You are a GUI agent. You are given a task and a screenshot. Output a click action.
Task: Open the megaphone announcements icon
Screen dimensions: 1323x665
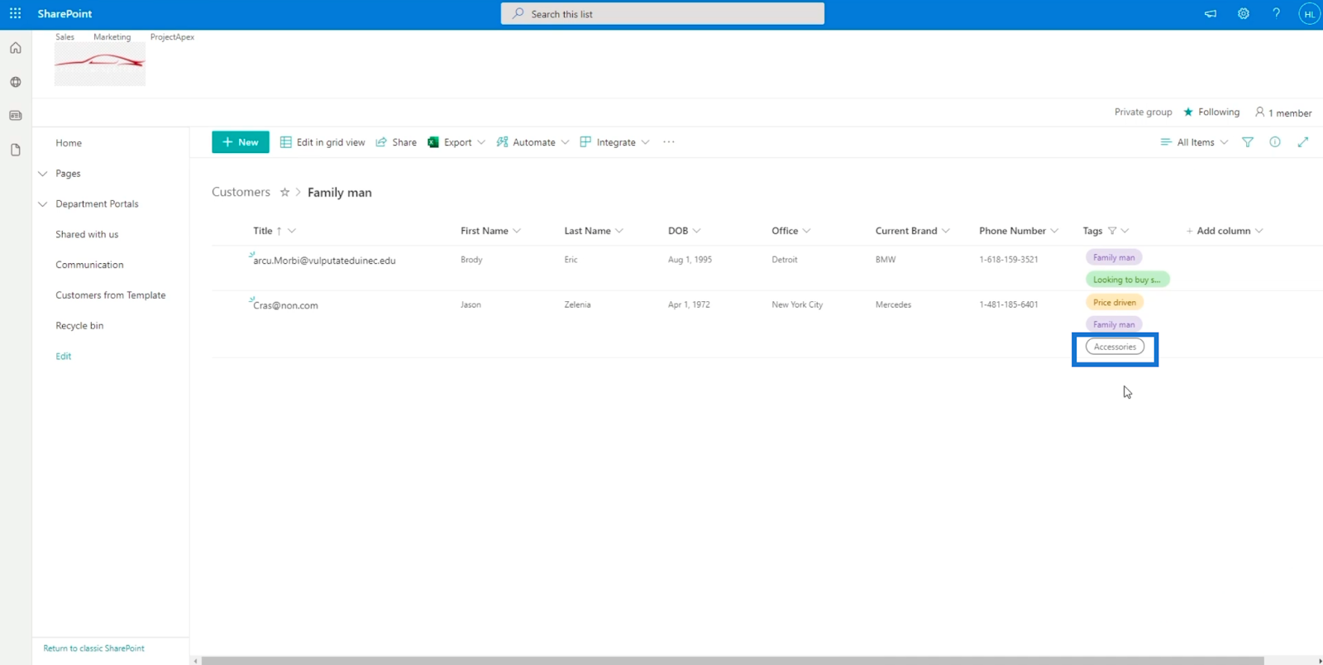coord(1211,13)
